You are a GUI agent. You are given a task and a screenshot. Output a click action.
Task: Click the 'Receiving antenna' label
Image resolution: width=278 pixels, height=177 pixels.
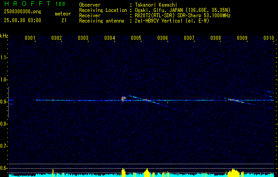click(102, 21)
